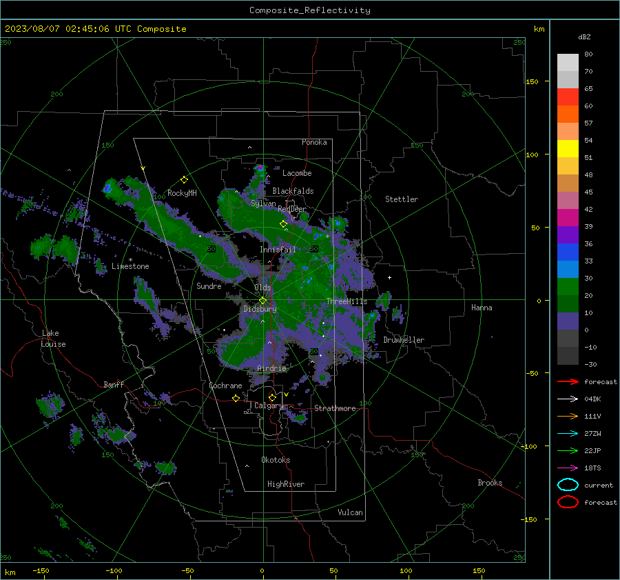Click the Hanna town label
Screen dimensions: 620x580
point(482,308)
